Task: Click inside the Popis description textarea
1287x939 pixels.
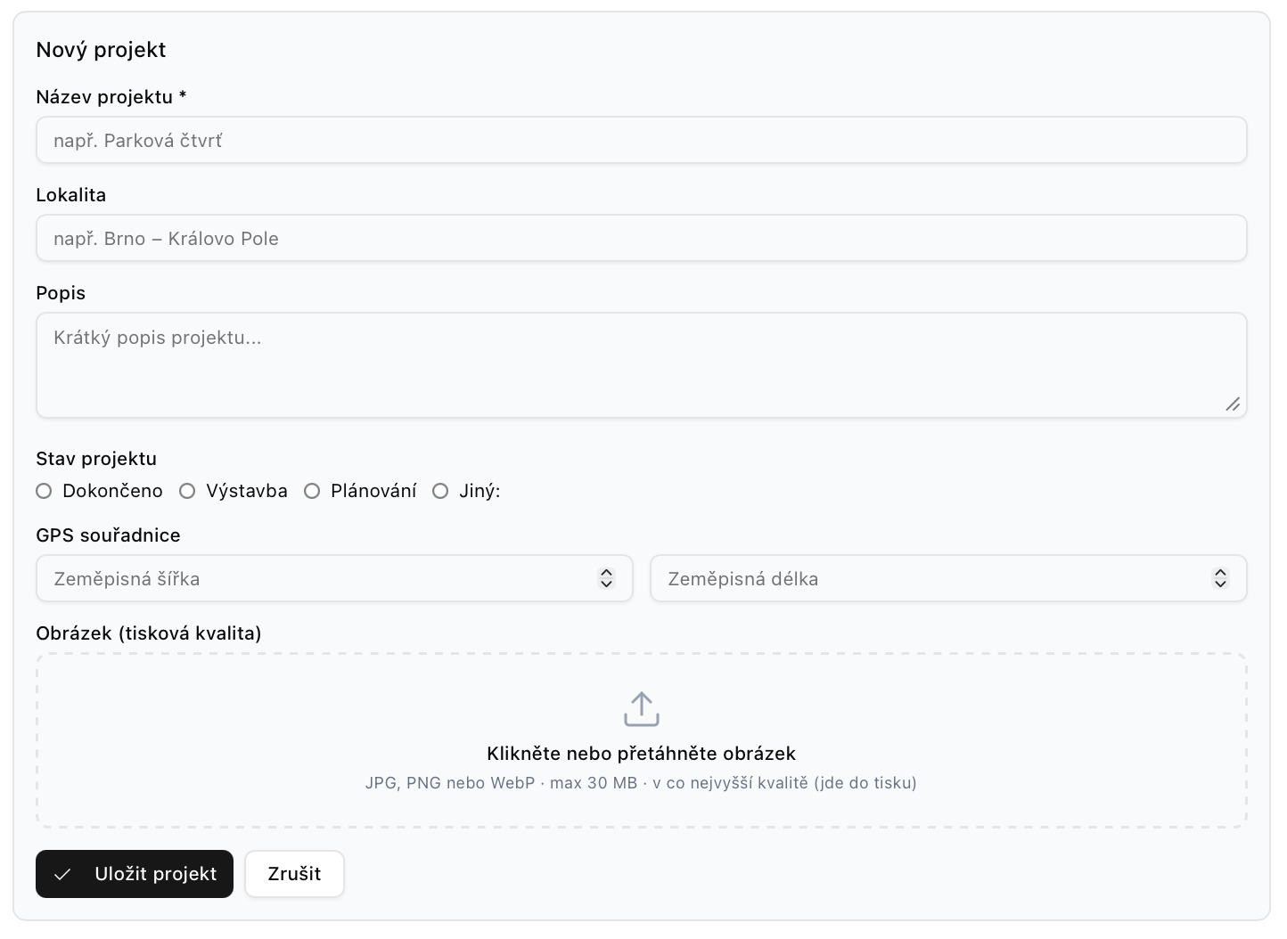Action: pyautogui.click(x=641, y=365)
